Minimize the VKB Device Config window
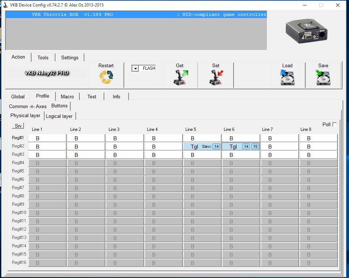This screenshot has width=349, height=278. [x=305, y=5]
